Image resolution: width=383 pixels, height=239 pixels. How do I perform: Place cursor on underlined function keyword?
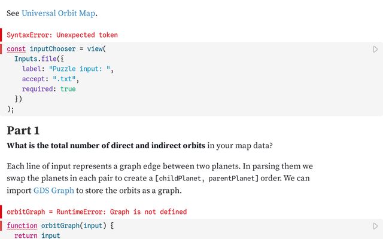[x=22, y=226]
